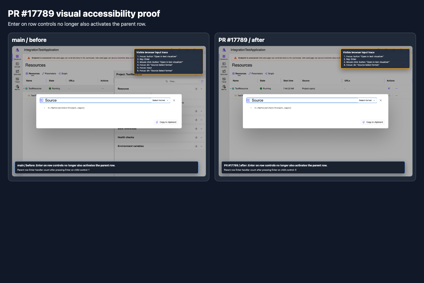Select Parameters tab in before panel
The width and height of the screenshot is (424, 283).
[49, 74]
